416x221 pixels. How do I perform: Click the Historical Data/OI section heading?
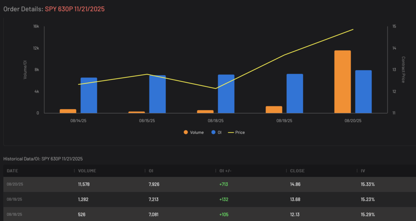[43, 159]
